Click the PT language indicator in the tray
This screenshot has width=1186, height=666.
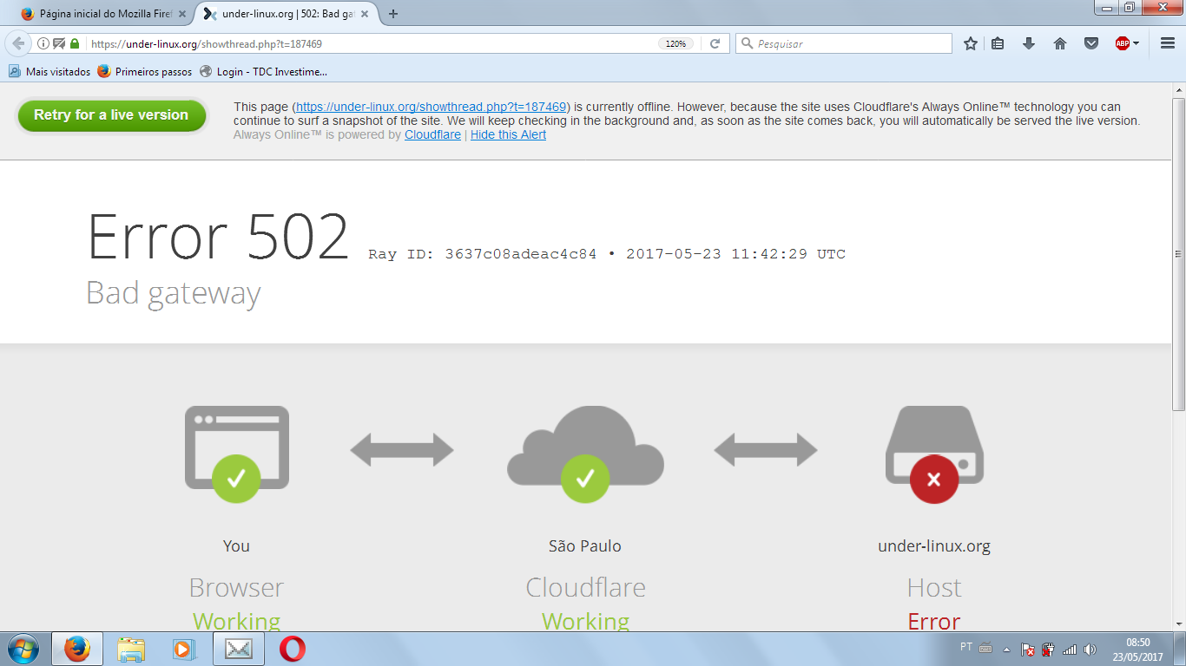(966, 647)
